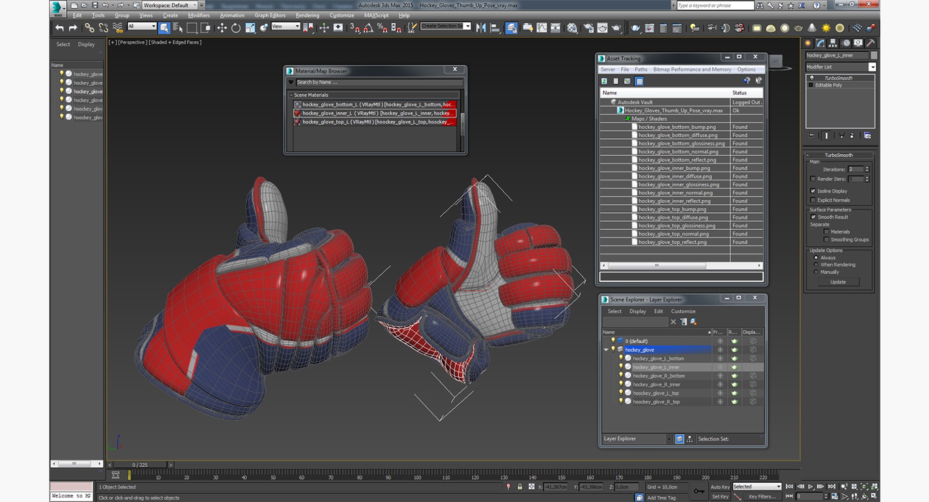Image resolution: width=929 pixels, height=502 pixels.
Task: Activate Select and Rotate tool
Action: (x=236, y=28)
